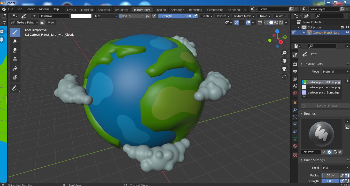Collapse the Brush Settings panel

point(301,160)
